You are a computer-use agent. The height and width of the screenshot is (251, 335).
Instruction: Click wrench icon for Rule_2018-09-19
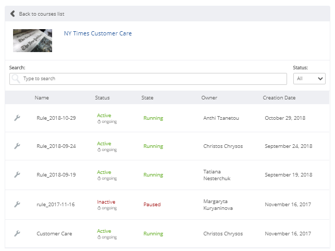[x=17, y=174]
